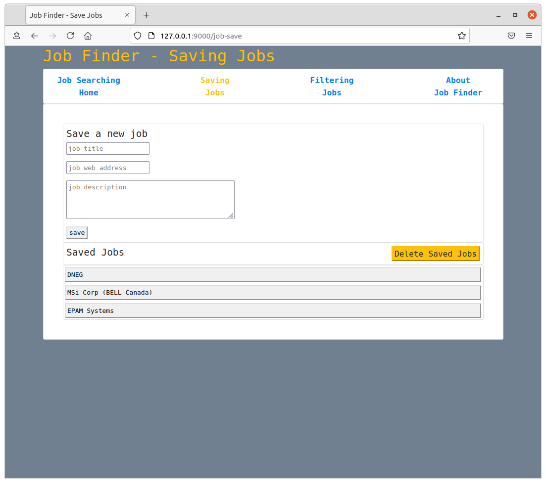This screenshot has height=483, width=546.
Task: Click Delete Saved Jobs button
Action: 436,254
